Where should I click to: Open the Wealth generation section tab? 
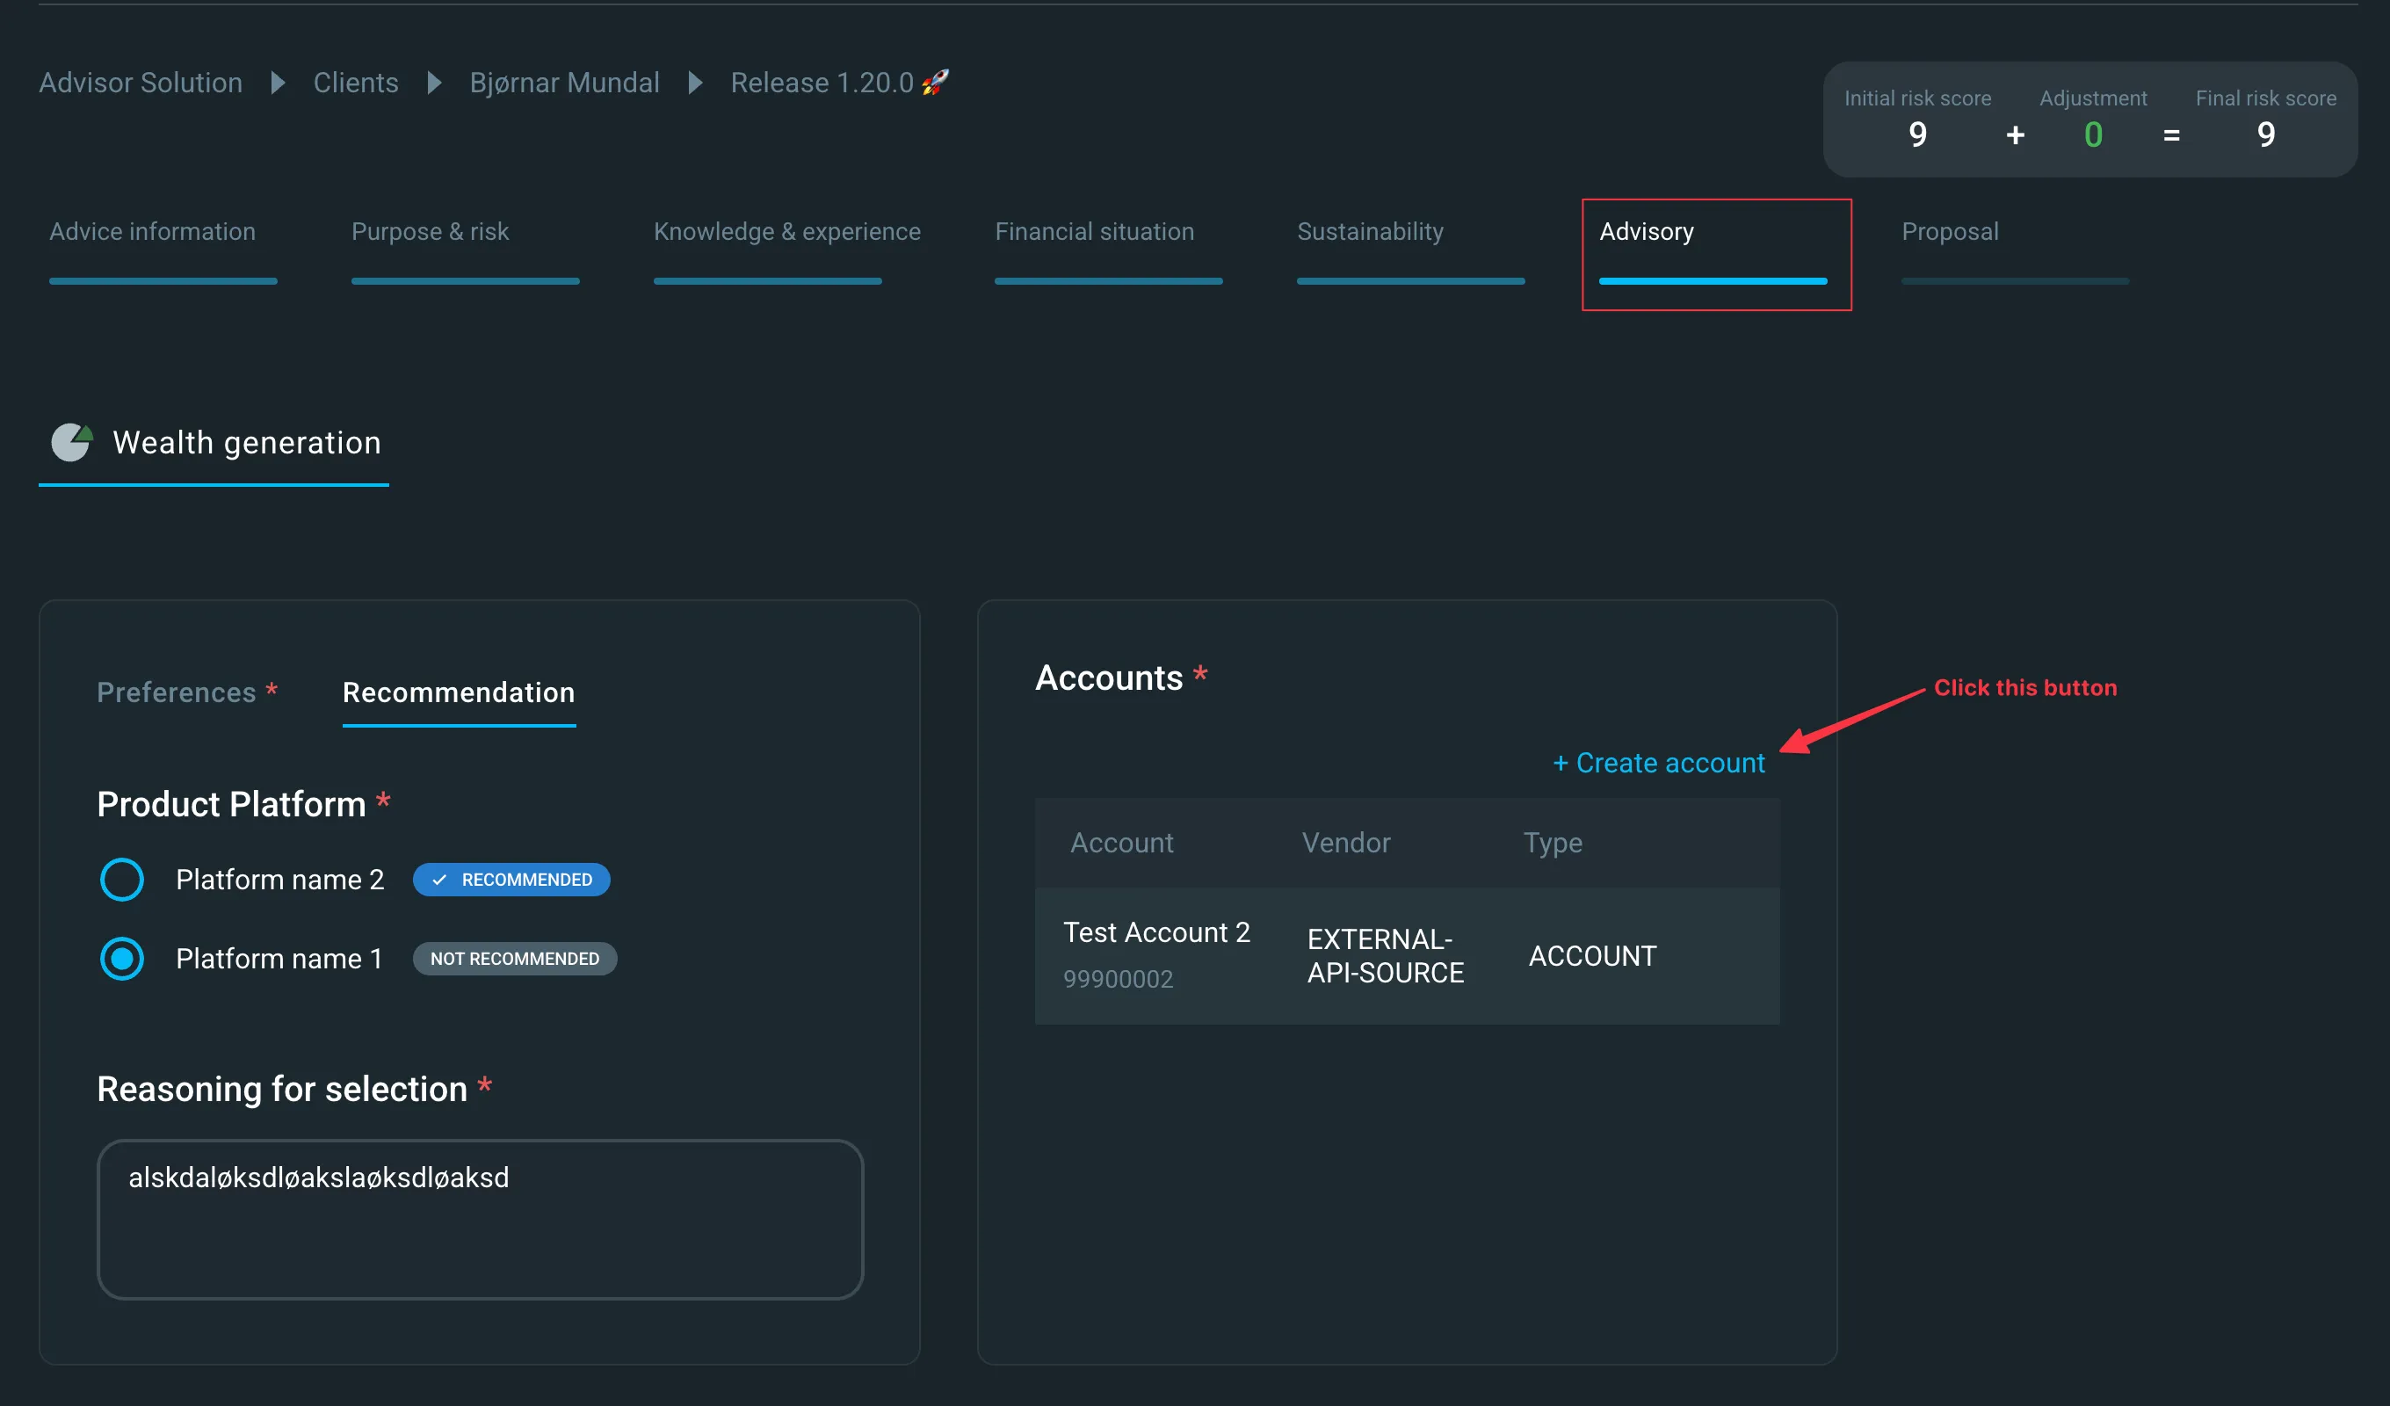(x=214, y=443)
